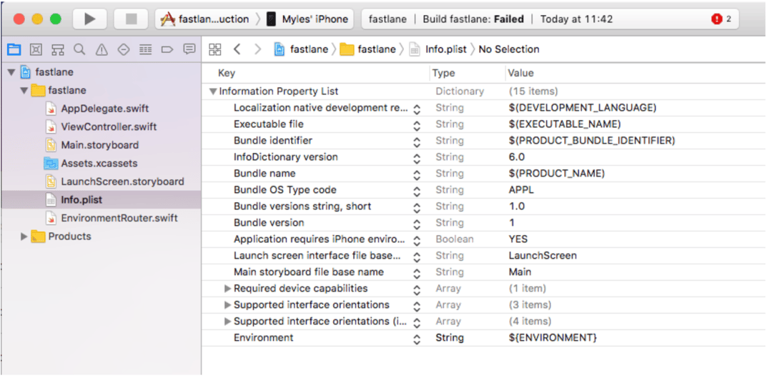Click the Info.plist breadcrumb in the jump bar
Image resolution: width=767 pixels, height=378 pixels.
[438, 49]
